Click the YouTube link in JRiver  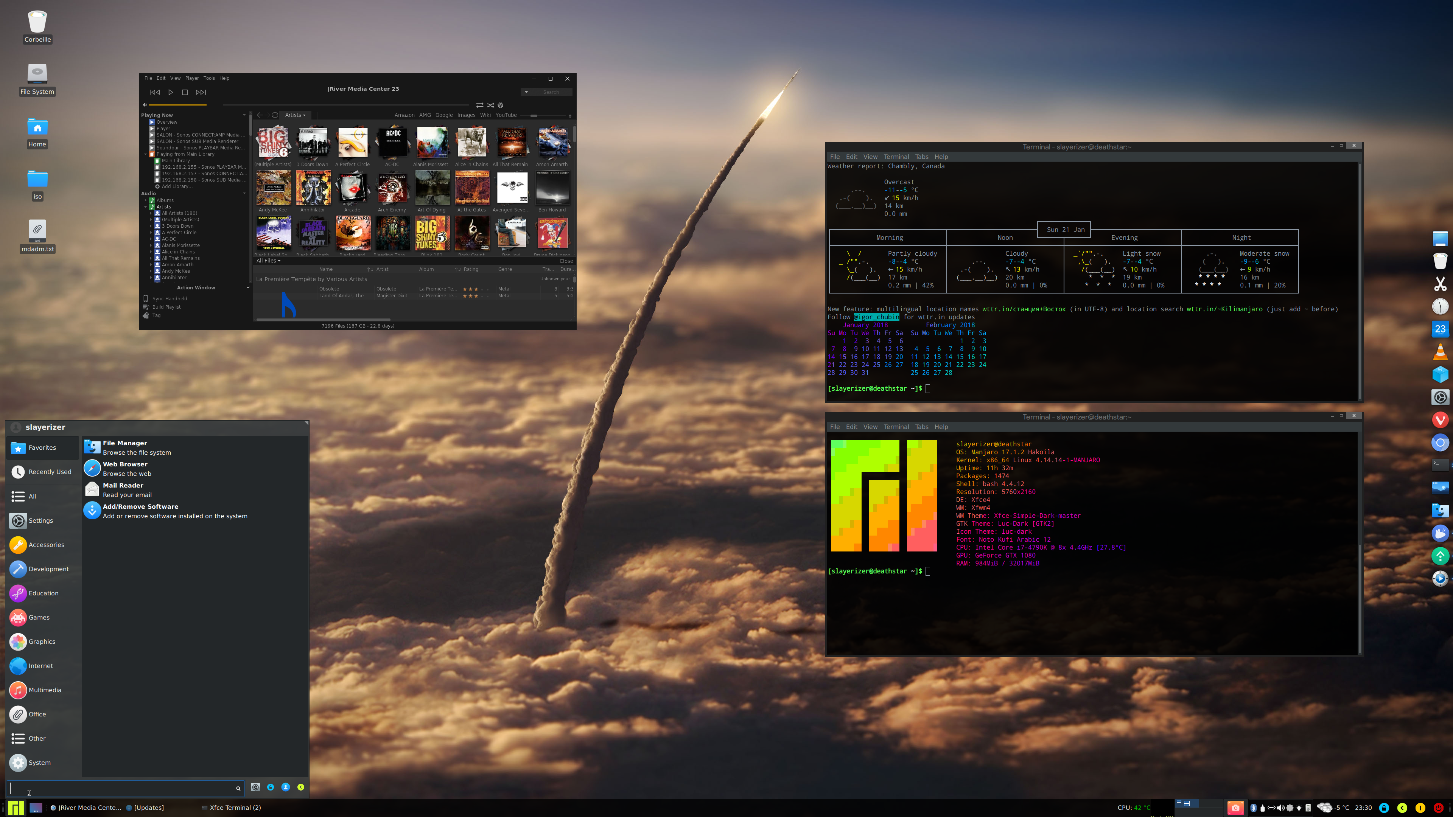(506, 115)
